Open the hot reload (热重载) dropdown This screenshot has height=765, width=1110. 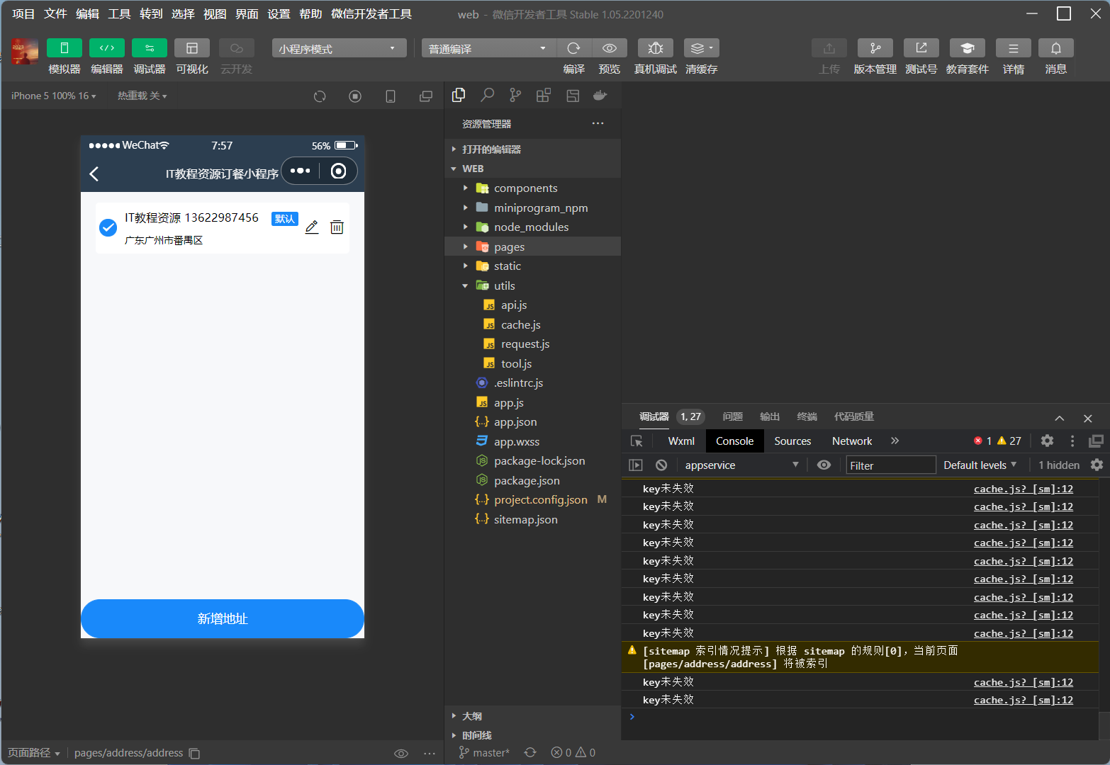click(x=142, y=96)
